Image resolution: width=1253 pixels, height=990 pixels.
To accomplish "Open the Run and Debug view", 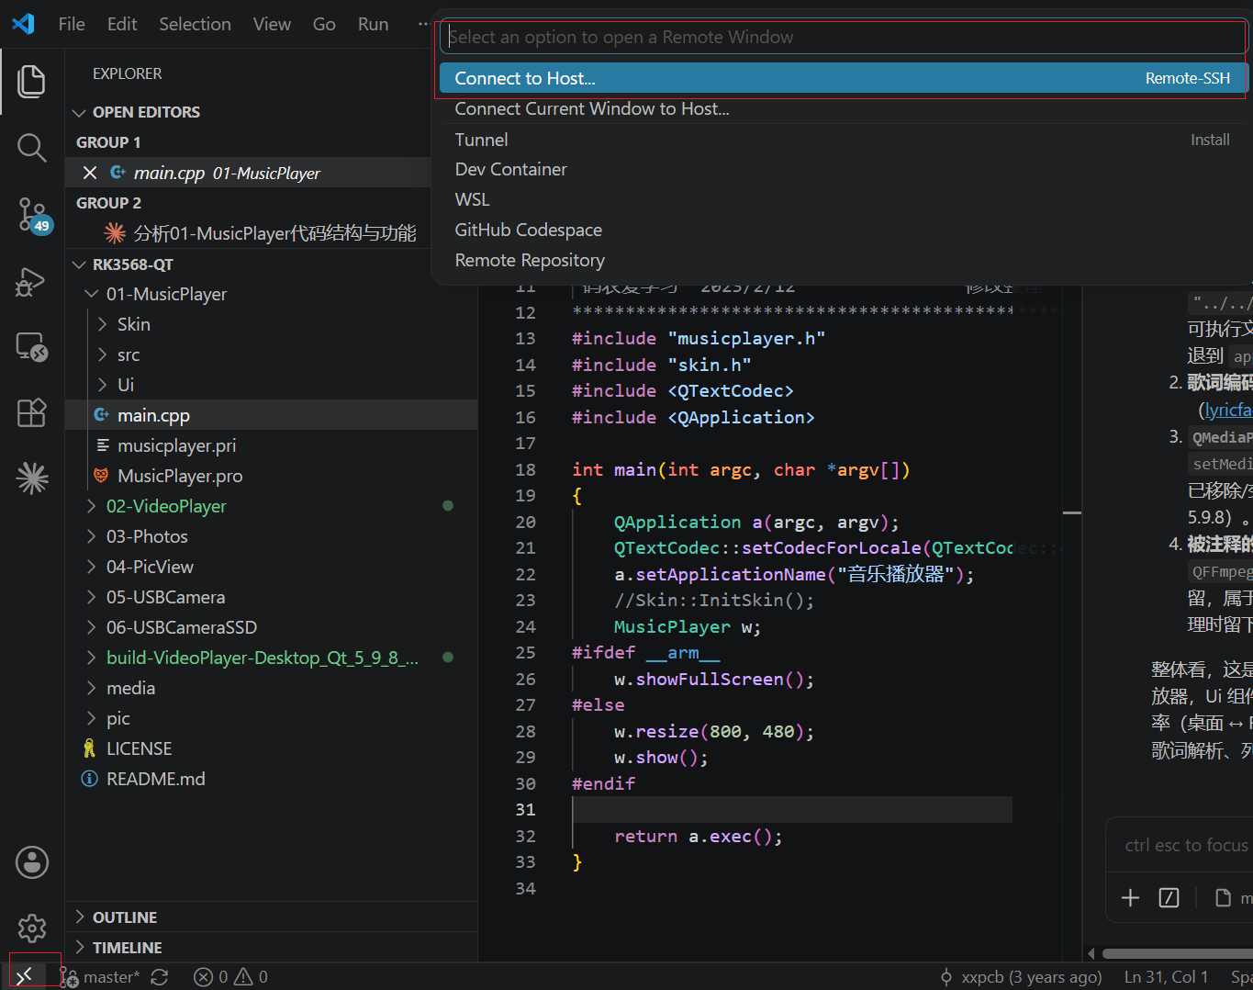I will (x=31, y=281).
